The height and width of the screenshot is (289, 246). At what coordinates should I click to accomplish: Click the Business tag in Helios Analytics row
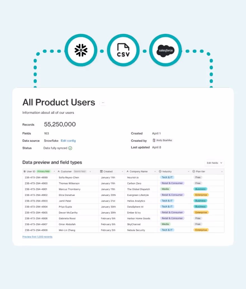click(x=200, y=201)
